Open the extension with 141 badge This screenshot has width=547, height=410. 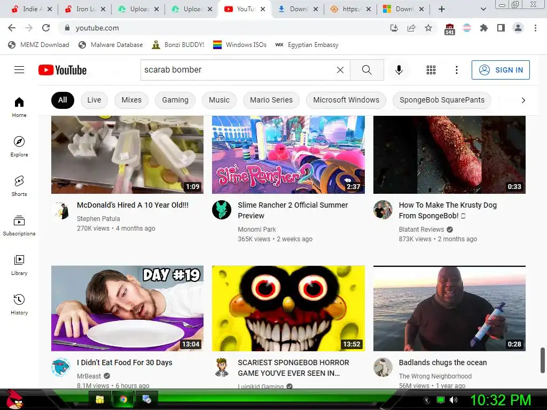coord(450,29)
